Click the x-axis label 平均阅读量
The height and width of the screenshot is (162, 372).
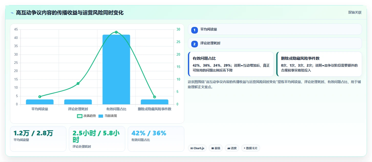tap(40, 109)
